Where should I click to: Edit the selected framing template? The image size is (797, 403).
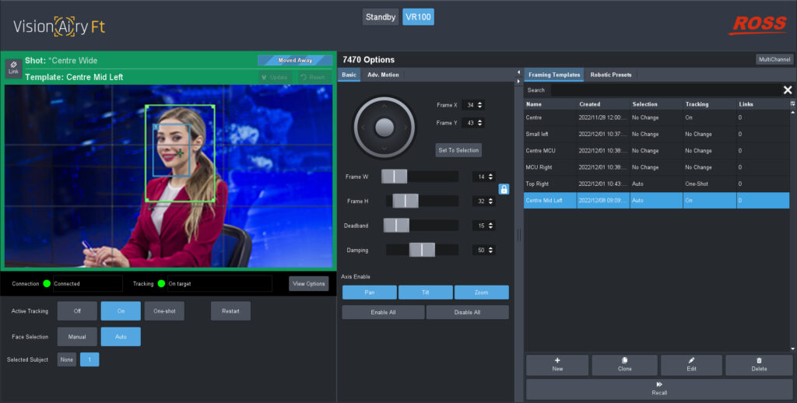point(691,364)
